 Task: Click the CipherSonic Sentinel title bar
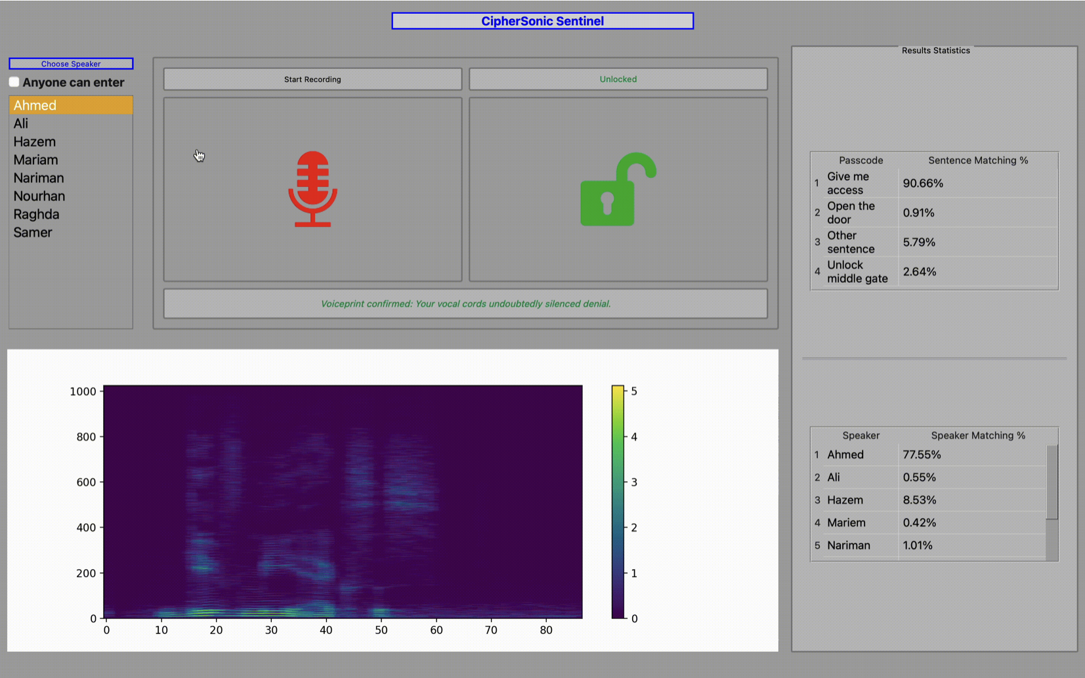[x=542, y=20]
